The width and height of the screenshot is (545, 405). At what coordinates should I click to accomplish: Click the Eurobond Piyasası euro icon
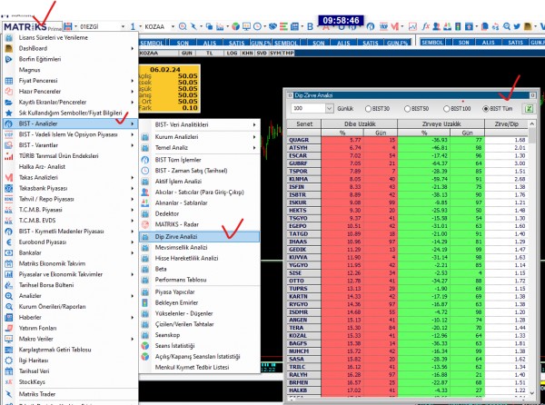(9, 242)
